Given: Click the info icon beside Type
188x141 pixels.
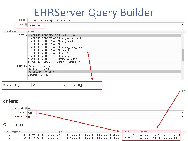Looking at the screenshot, I should [x=26, y=25].
